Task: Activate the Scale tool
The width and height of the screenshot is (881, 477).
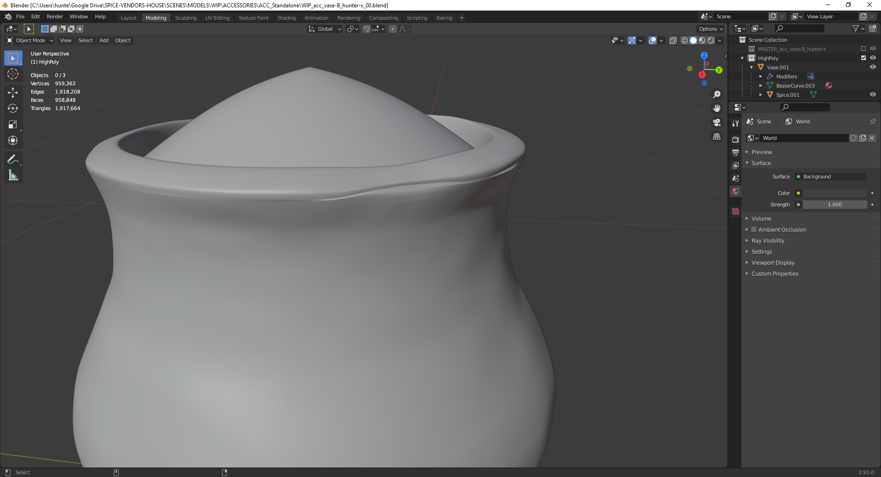Action: 13,124
